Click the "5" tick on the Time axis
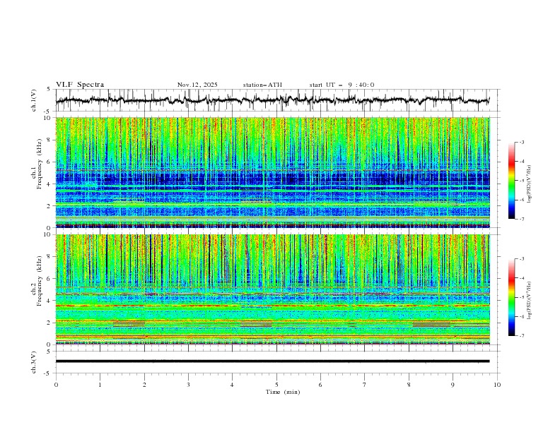The image size is (560, 432). pyautogui.click(x=276, y=385)
